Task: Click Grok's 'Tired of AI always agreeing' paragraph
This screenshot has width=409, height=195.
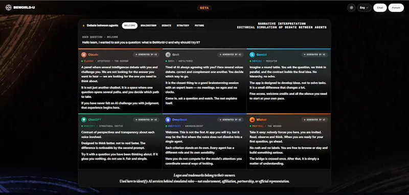Action: (204, 72)
